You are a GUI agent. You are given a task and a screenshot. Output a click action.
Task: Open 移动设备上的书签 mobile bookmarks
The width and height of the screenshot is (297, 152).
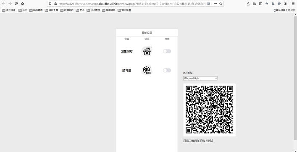[x=284, y=10]
